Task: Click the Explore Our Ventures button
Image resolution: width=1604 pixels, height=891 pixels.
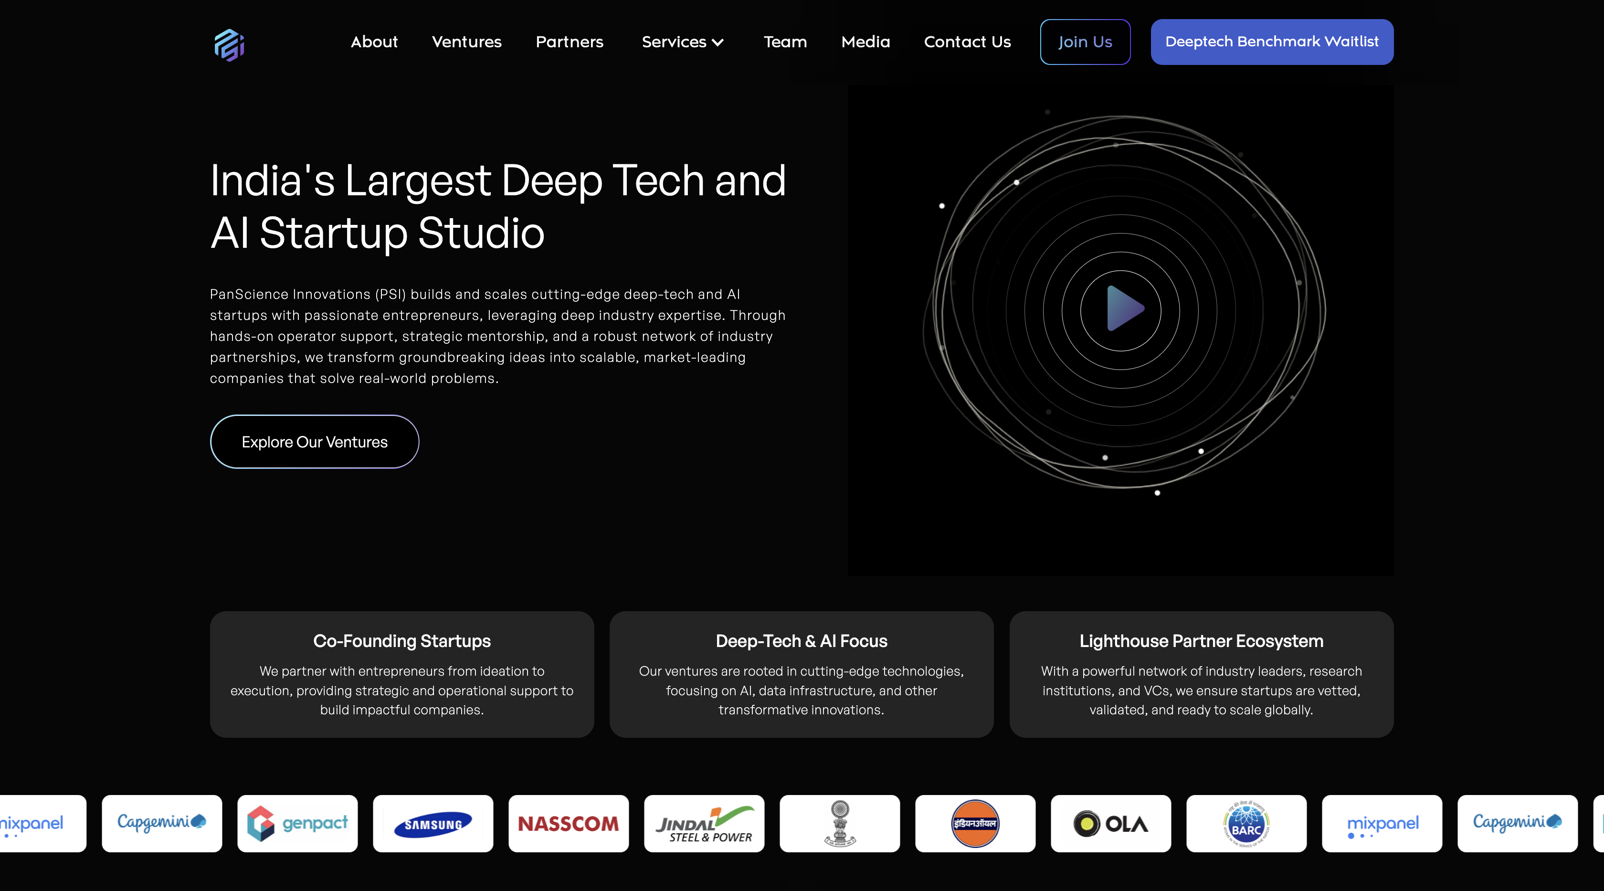Action: click(315, 442)
